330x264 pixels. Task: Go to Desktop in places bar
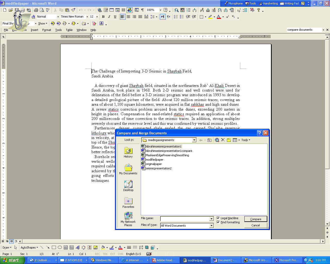(x=128, y=186)
